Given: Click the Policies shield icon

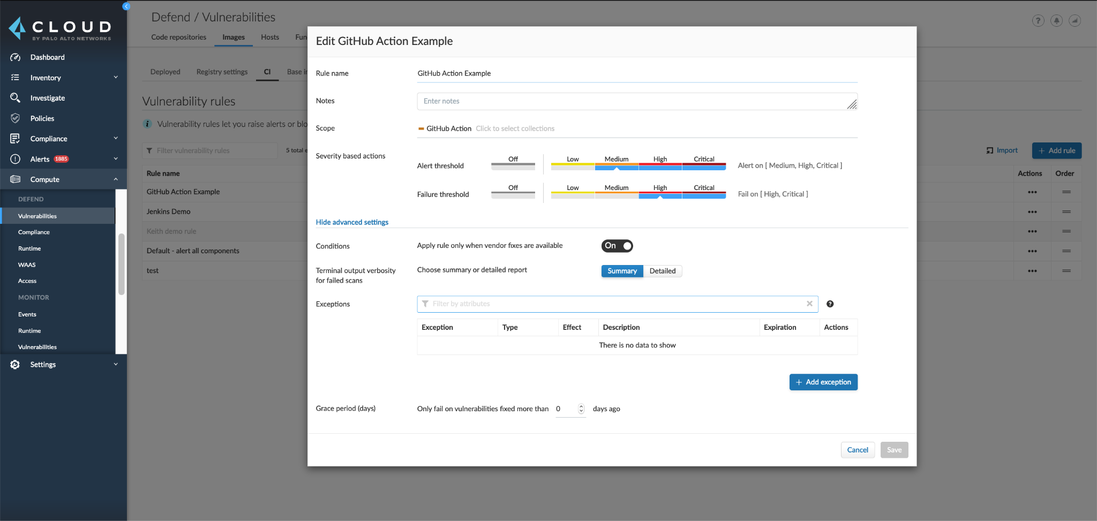Looking at the screenshot, I should pos(15,118).
